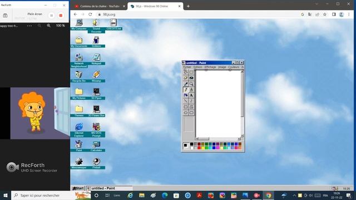Stop the RecForth recording
Image resolution: width=356 pixels, height=200 pixels.
(x=61, y=16)
